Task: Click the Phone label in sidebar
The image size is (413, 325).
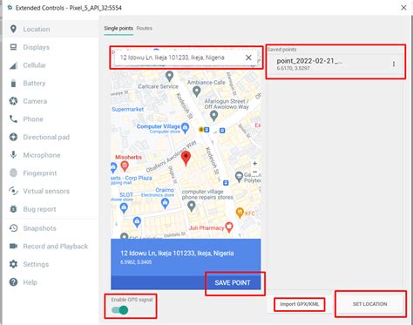Action: point(33,119)
